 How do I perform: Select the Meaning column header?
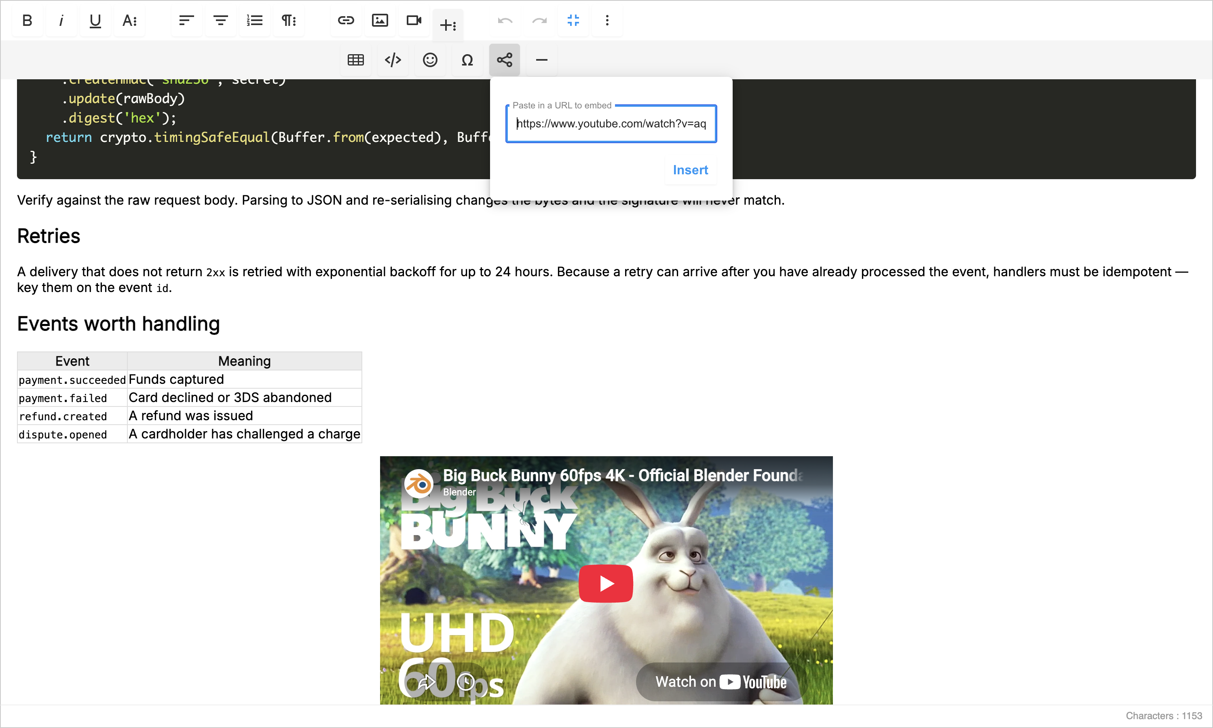coord(244,361)
